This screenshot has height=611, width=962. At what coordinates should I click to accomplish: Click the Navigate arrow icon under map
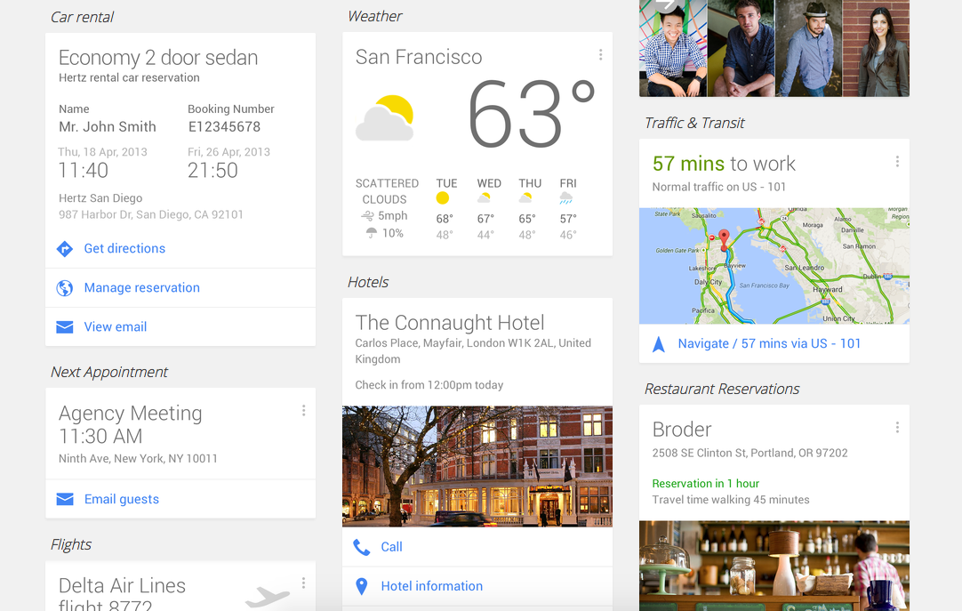[x=659, y=344]
